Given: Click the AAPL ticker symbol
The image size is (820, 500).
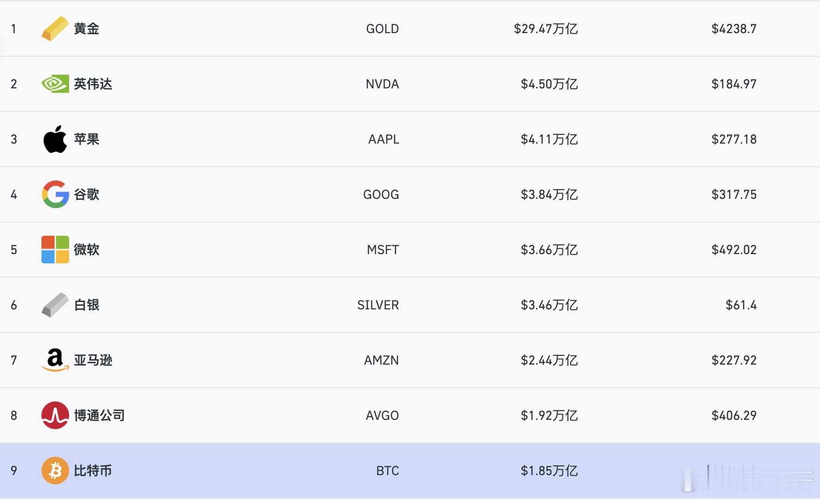Looking at the screenshot, I should [x=383, y=139].
